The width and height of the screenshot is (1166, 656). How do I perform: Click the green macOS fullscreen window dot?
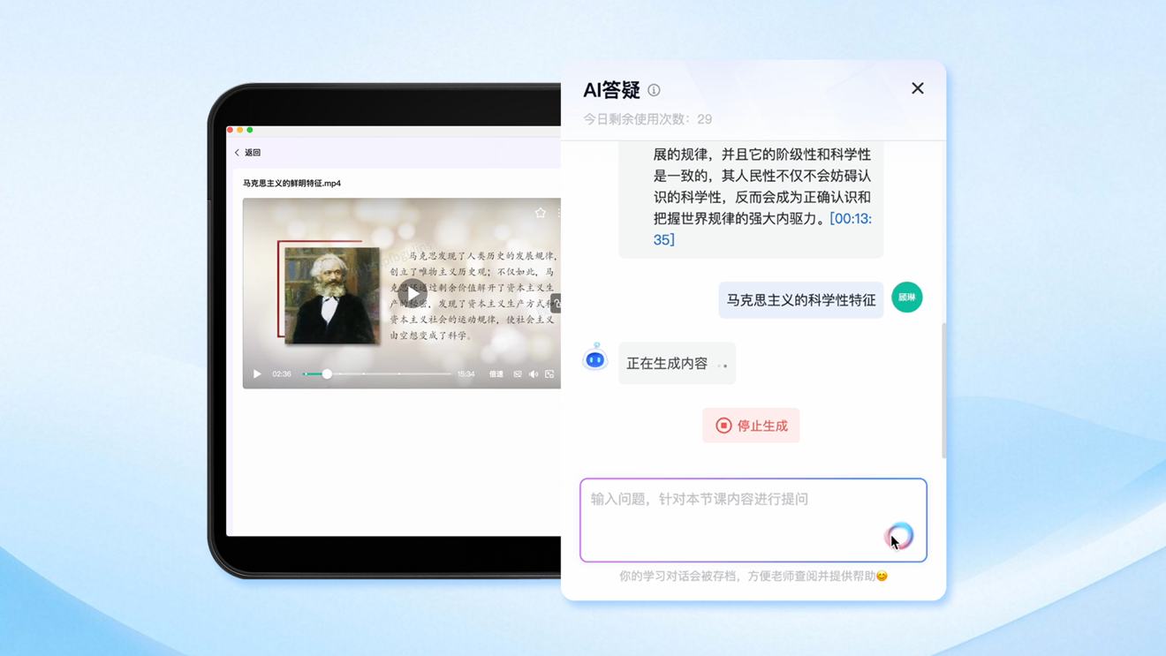click(250, 130)
